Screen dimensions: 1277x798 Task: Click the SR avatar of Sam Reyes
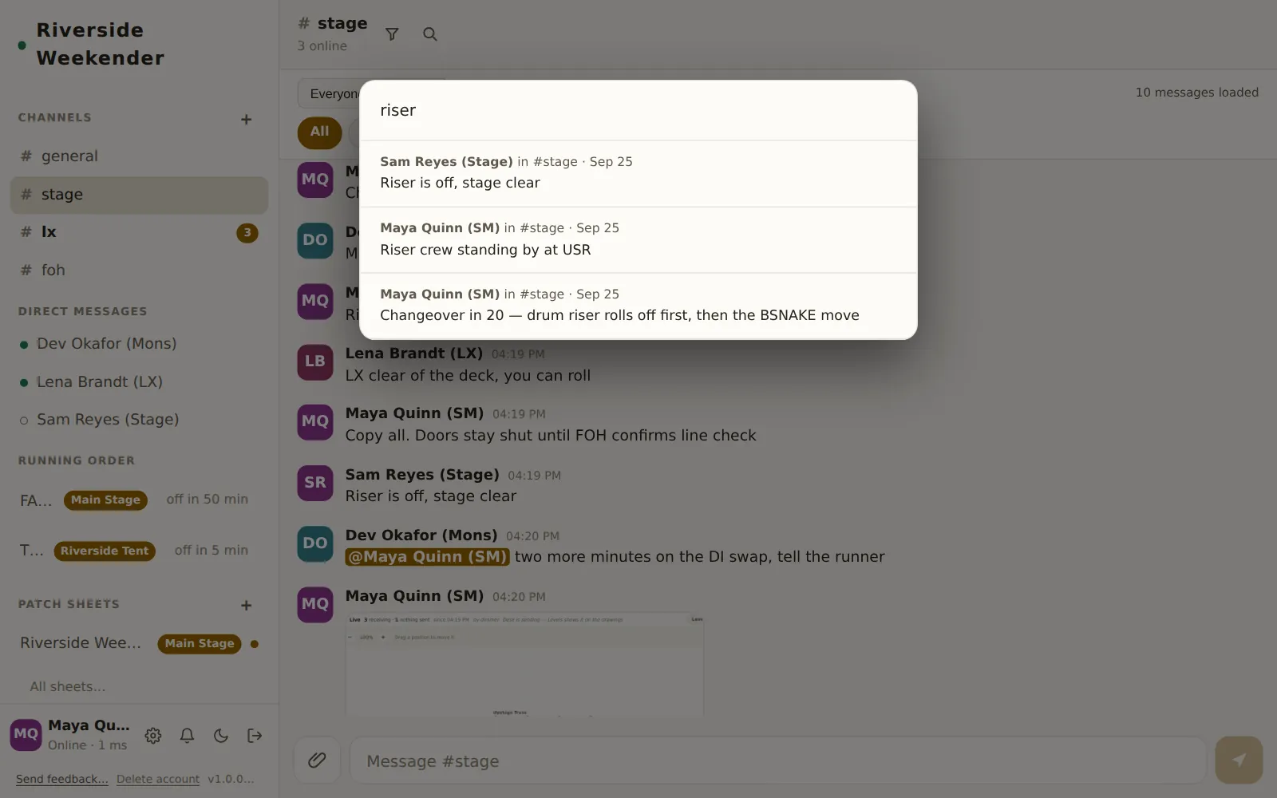[315, 483]
